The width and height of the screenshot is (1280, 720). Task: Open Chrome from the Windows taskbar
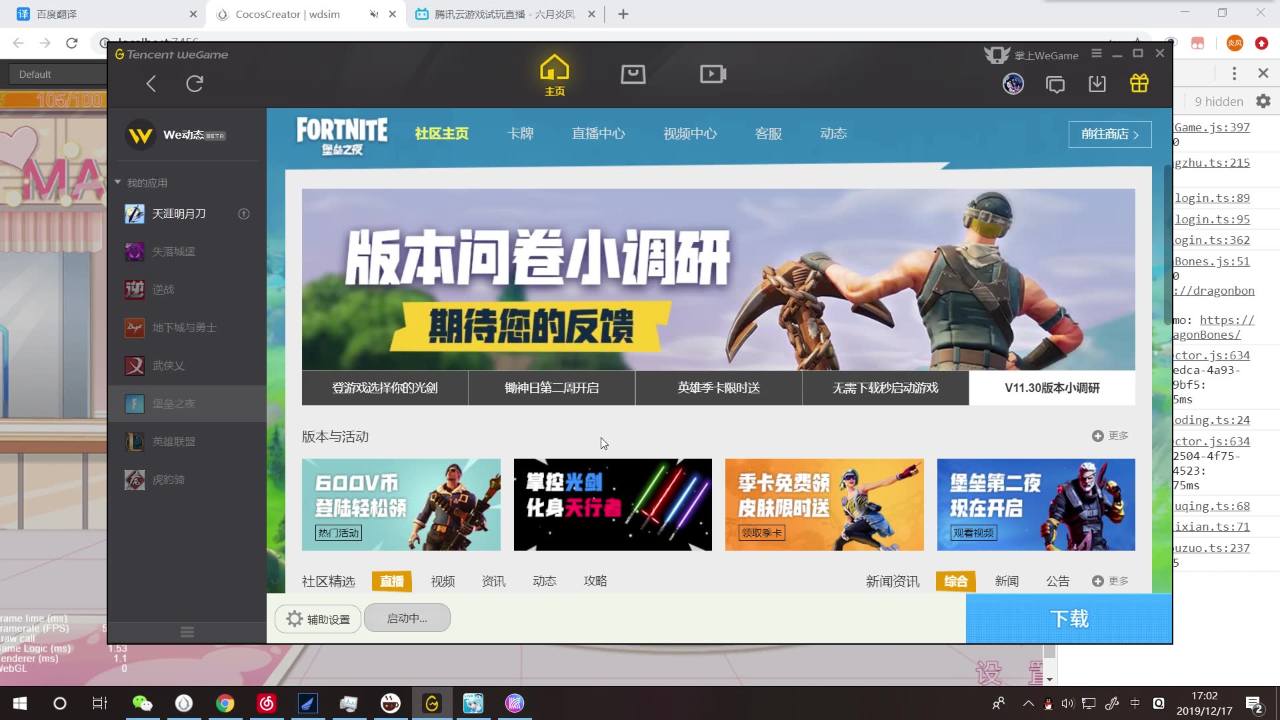tap(225, 703)
